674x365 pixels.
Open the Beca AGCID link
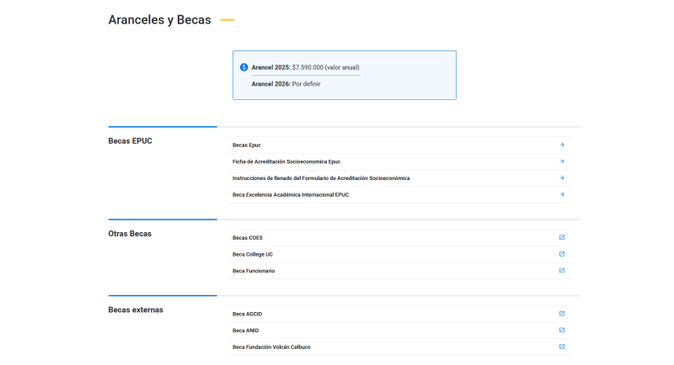(247, 314)
